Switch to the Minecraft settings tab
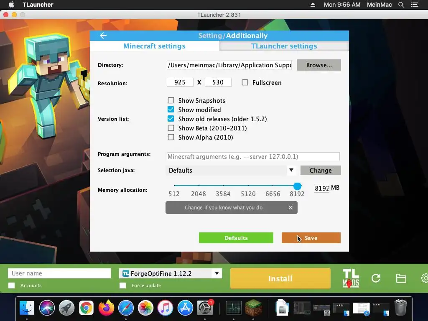The width and height of the screenshot is (428, 321). pyautogui.click(x=154, y=46)
